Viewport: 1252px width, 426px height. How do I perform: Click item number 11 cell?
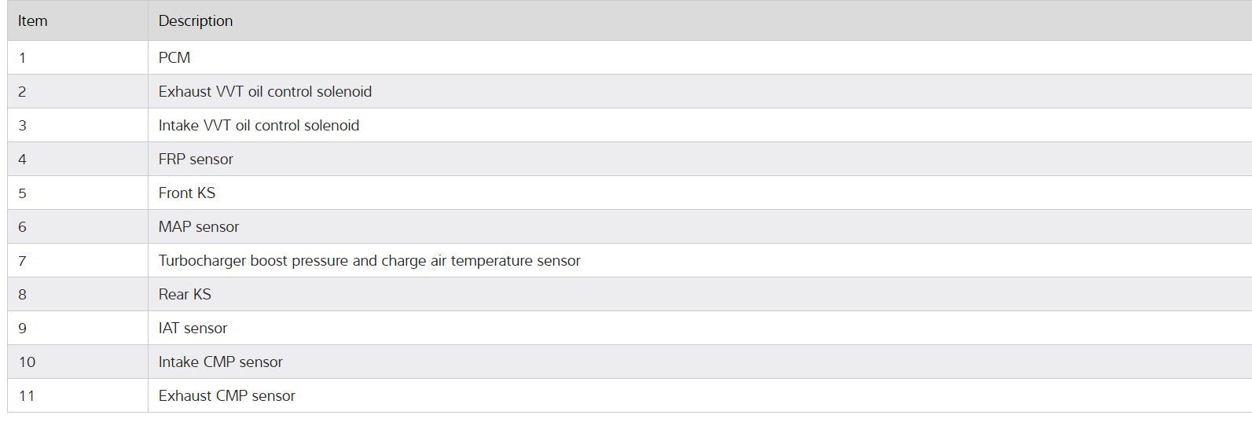28,396
